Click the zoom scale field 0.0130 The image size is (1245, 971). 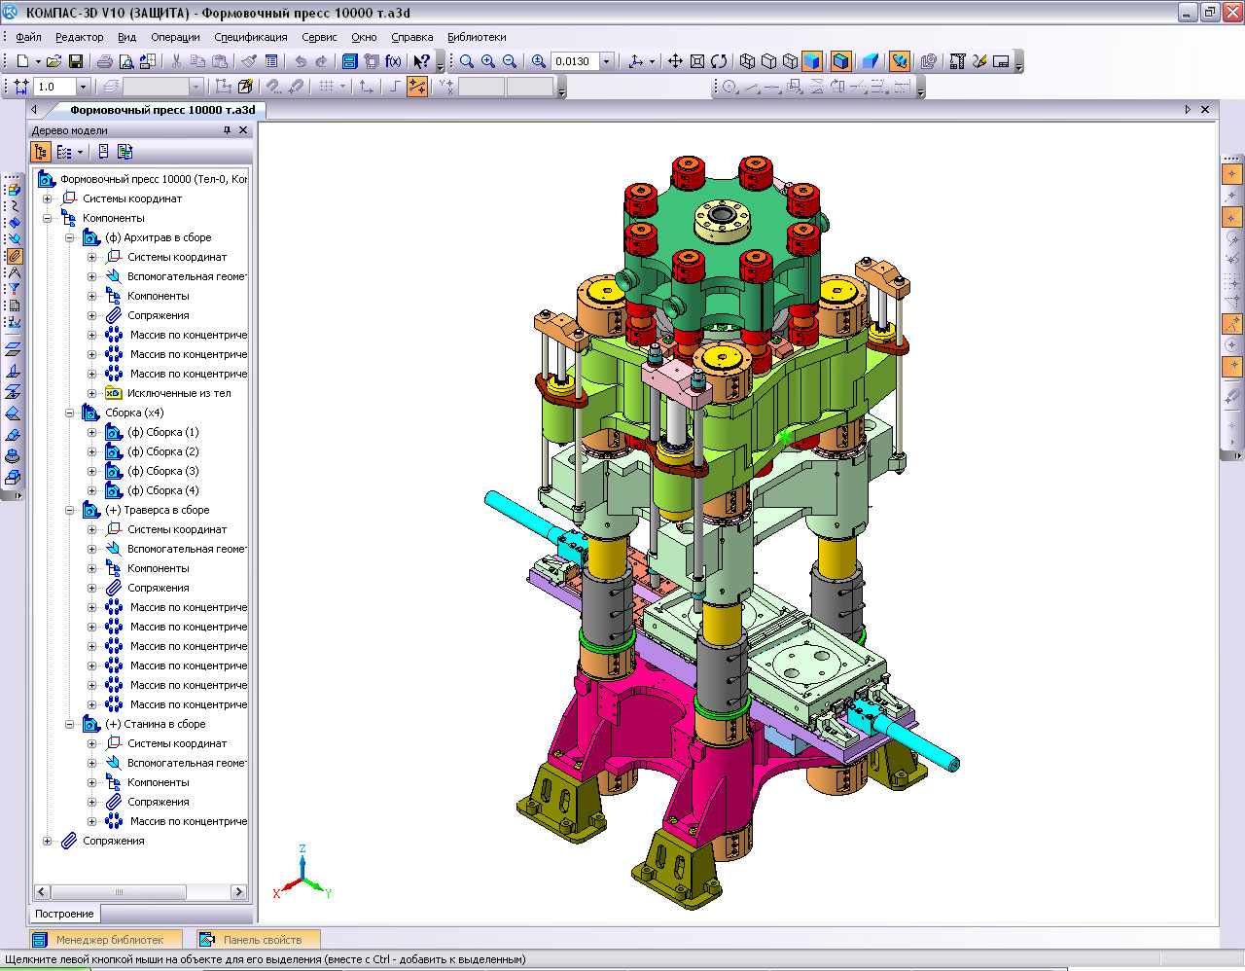point(575,61)
